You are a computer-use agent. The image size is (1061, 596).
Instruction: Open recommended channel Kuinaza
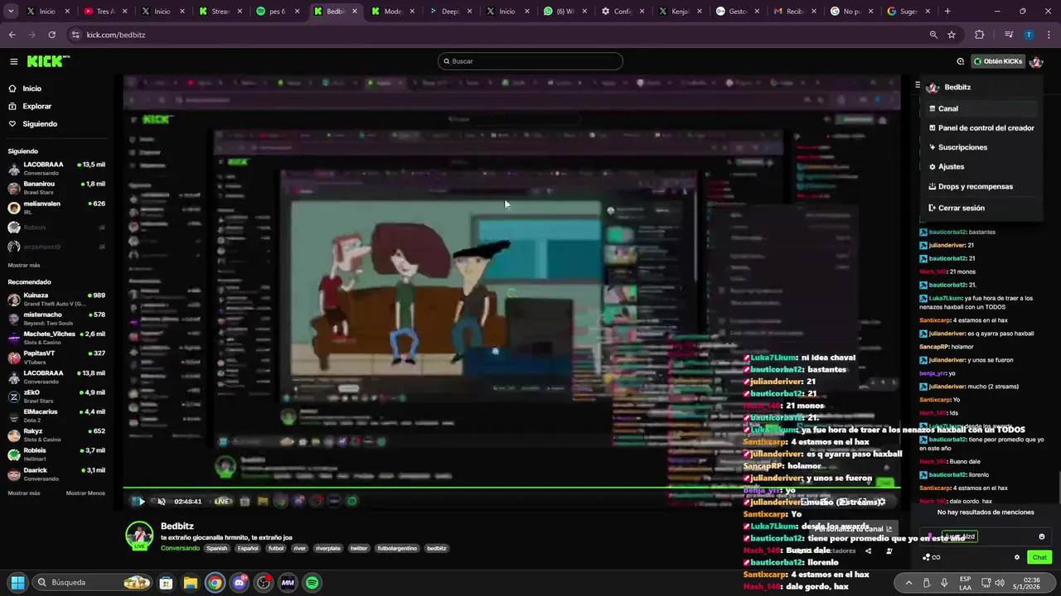click(x=56, y=299)
